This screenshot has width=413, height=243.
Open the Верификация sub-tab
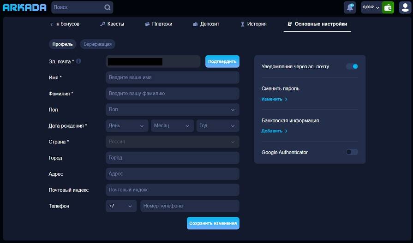(97, 44)
